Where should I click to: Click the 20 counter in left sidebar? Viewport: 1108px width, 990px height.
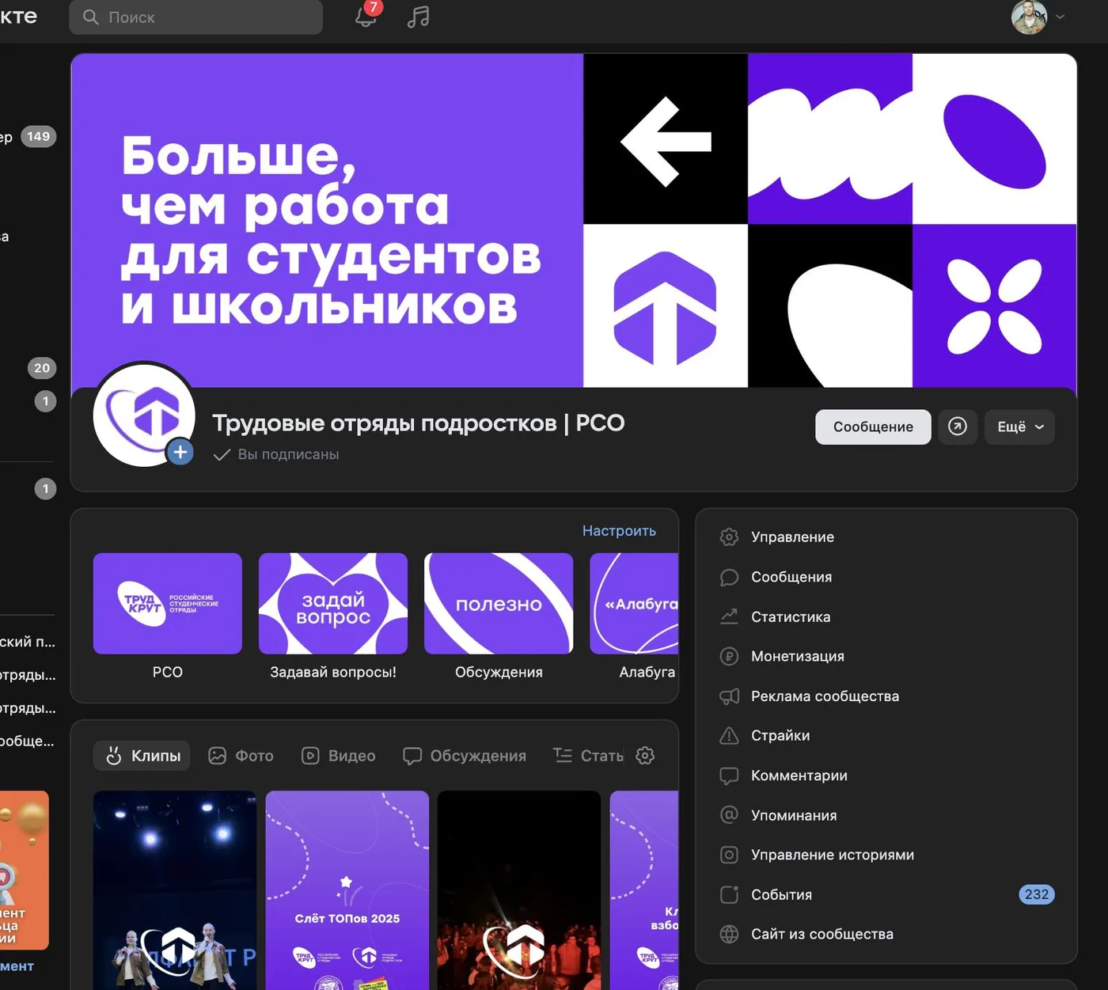(42, 367)
